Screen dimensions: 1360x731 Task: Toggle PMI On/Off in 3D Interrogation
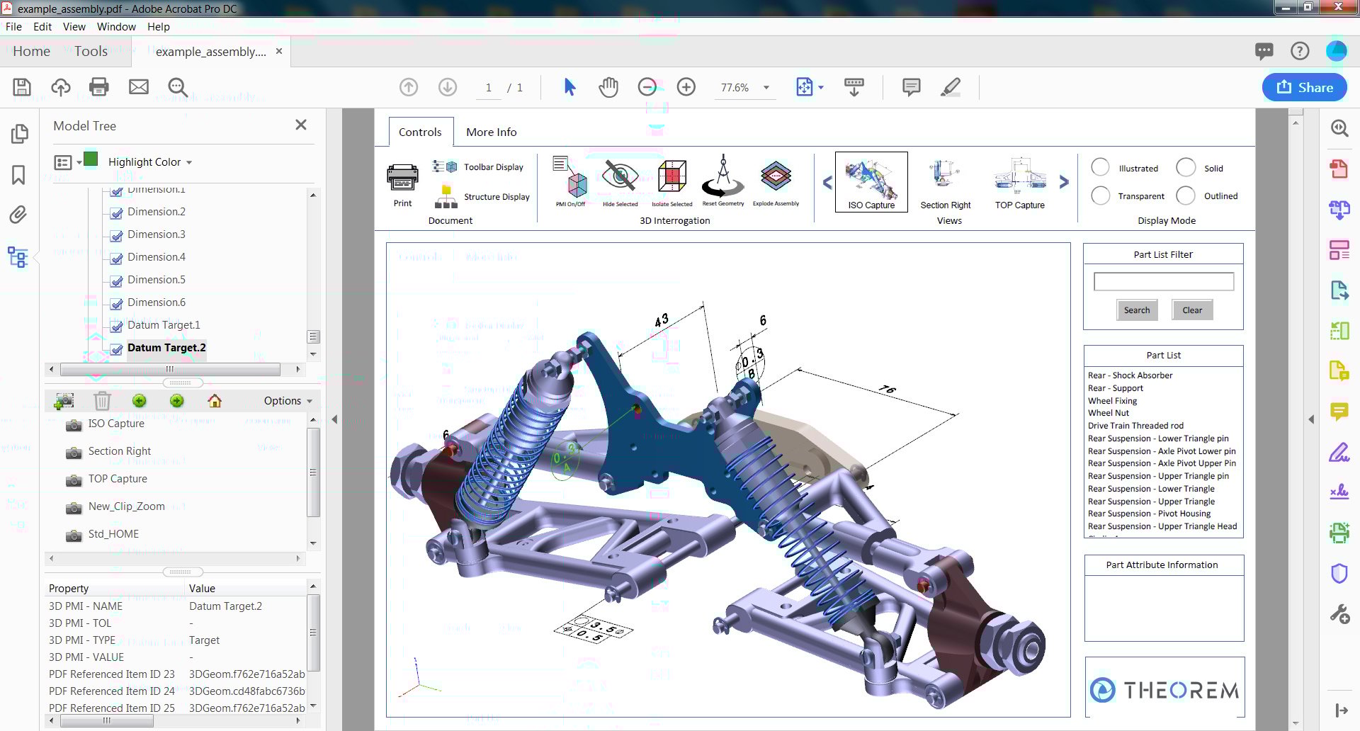point(571,183)
